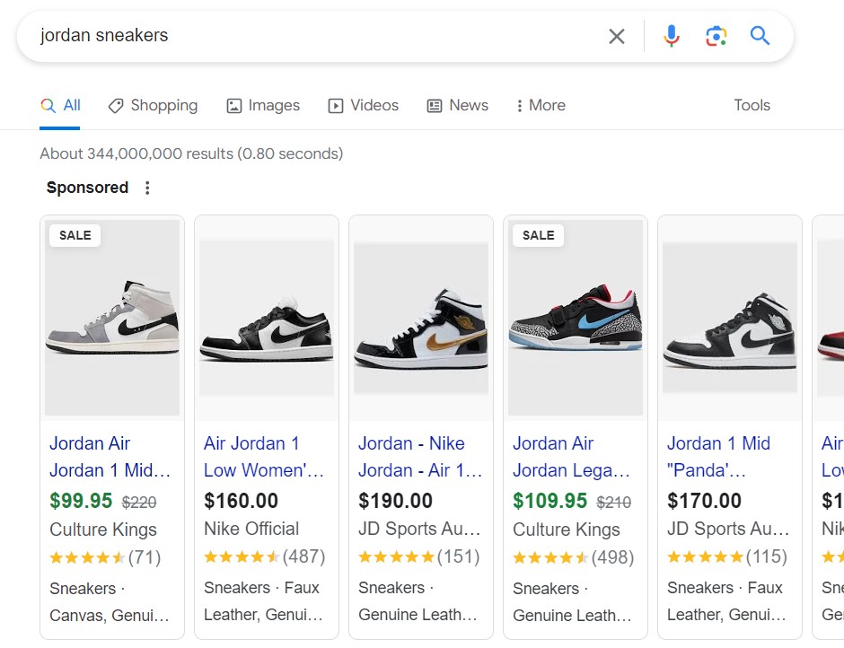Start a voice search with the microphone icon
844x648 pixels.
tap(672, 36)
